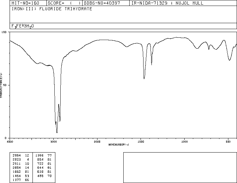Select the 485 entry in the peak table
This screenshot has width=237, height=183.
click(40, 176)
